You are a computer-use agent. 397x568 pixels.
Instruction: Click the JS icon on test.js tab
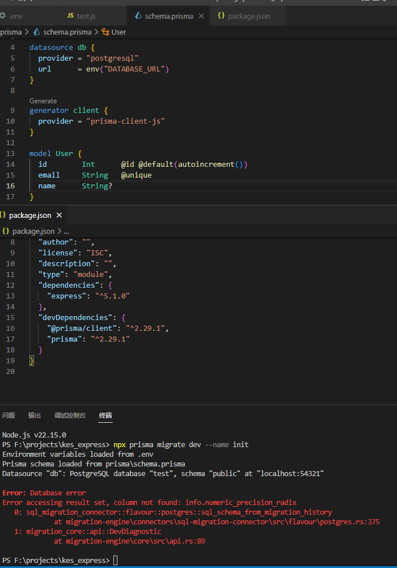click(70, 16)
